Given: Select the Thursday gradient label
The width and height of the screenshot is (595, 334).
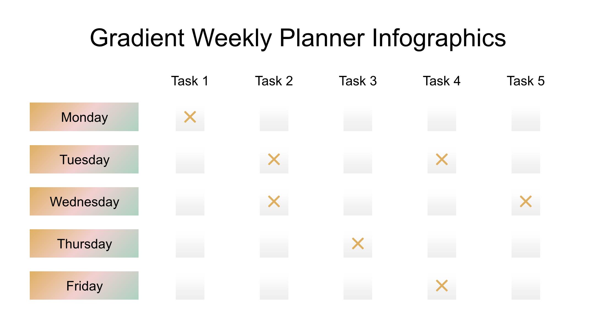Looking at the screenshot, I should point(84,243).
